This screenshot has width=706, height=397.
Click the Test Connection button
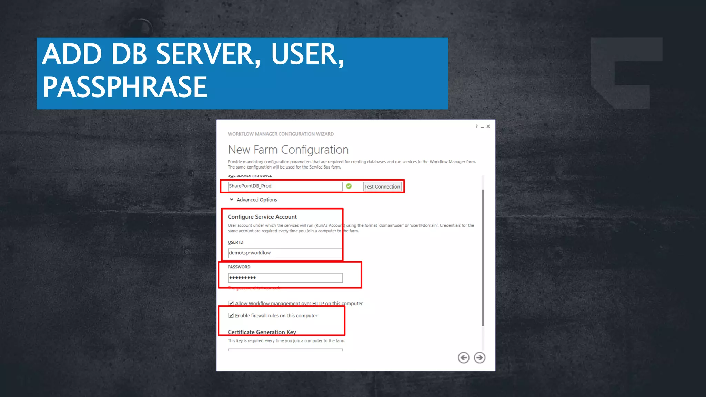(382, 186)
